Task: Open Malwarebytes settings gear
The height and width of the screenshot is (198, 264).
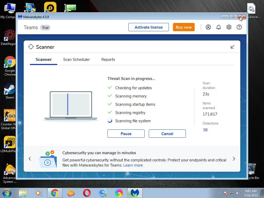Action: (229, 27)
